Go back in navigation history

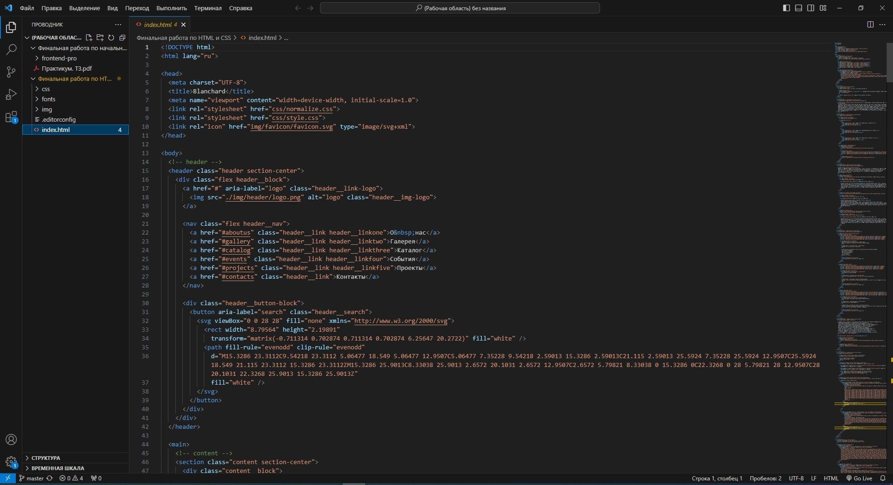tap(298, 8)
